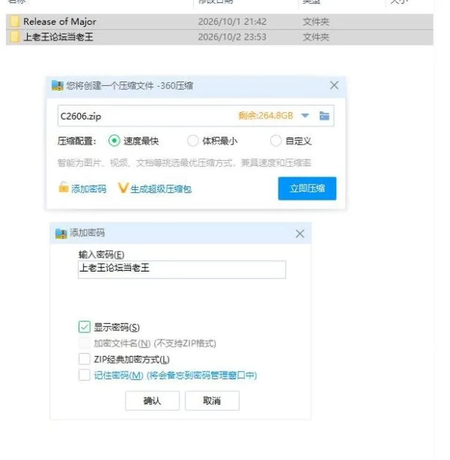Click the 输入密码(E) password field
The width and height of the screenshot is (450, 460).
coord(182,269)
